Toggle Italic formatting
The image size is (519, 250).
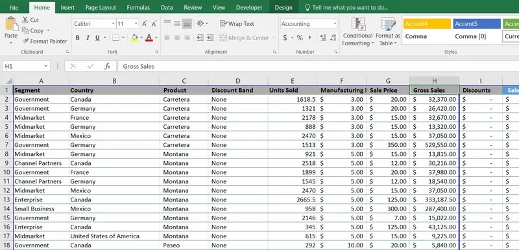pyautogui.click(x=88, y=38)
